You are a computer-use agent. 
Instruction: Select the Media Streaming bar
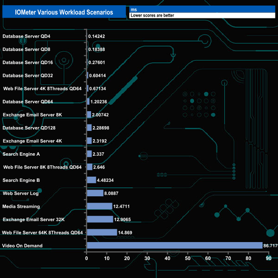pyautogui.click(x=99, y=206)
